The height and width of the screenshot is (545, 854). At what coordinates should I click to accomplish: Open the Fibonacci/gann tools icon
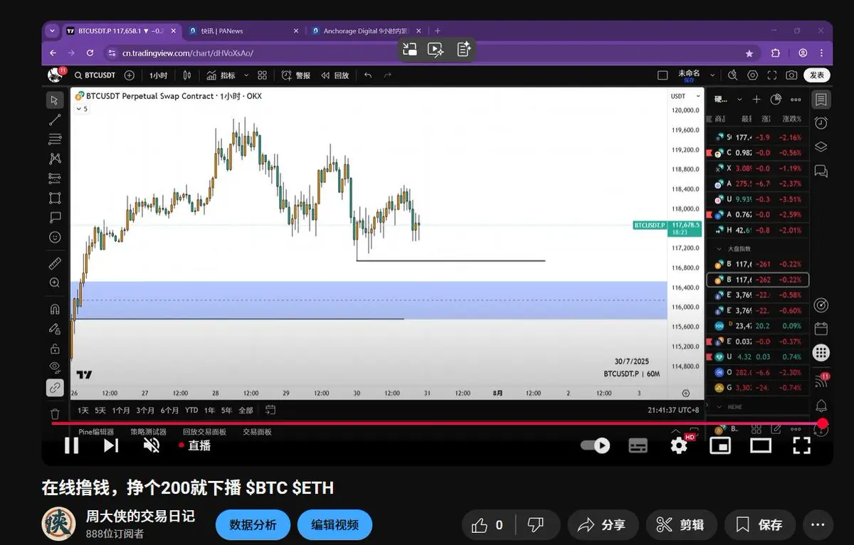pyautogui.click(x=55, y=139)
